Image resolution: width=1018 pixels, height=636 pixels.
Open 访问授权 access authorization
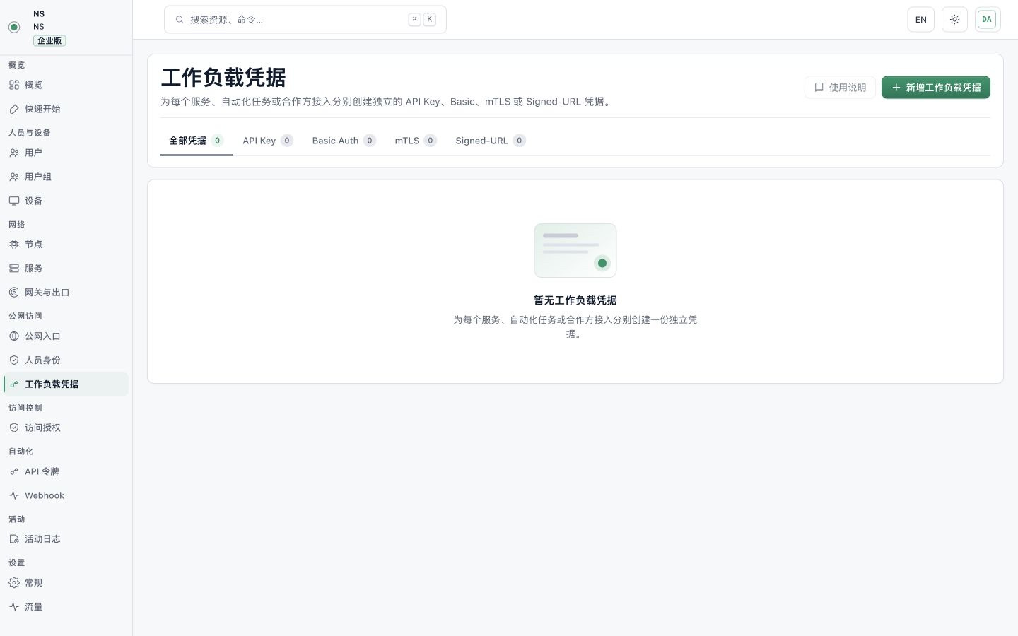66,428
